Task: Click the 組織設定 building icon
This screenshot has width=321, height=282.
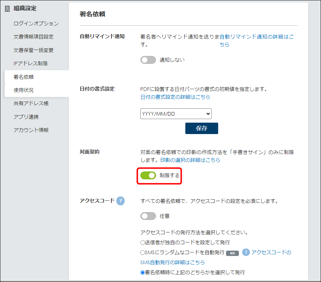Action: point(6,8)
